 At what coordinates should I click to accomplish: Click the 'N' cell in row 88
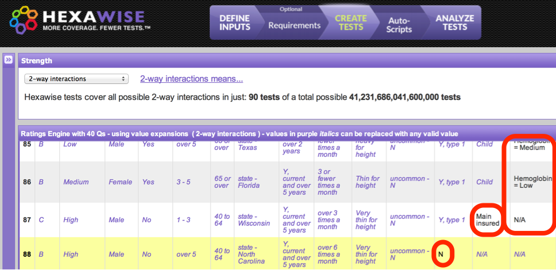click(x=441, y=254)
